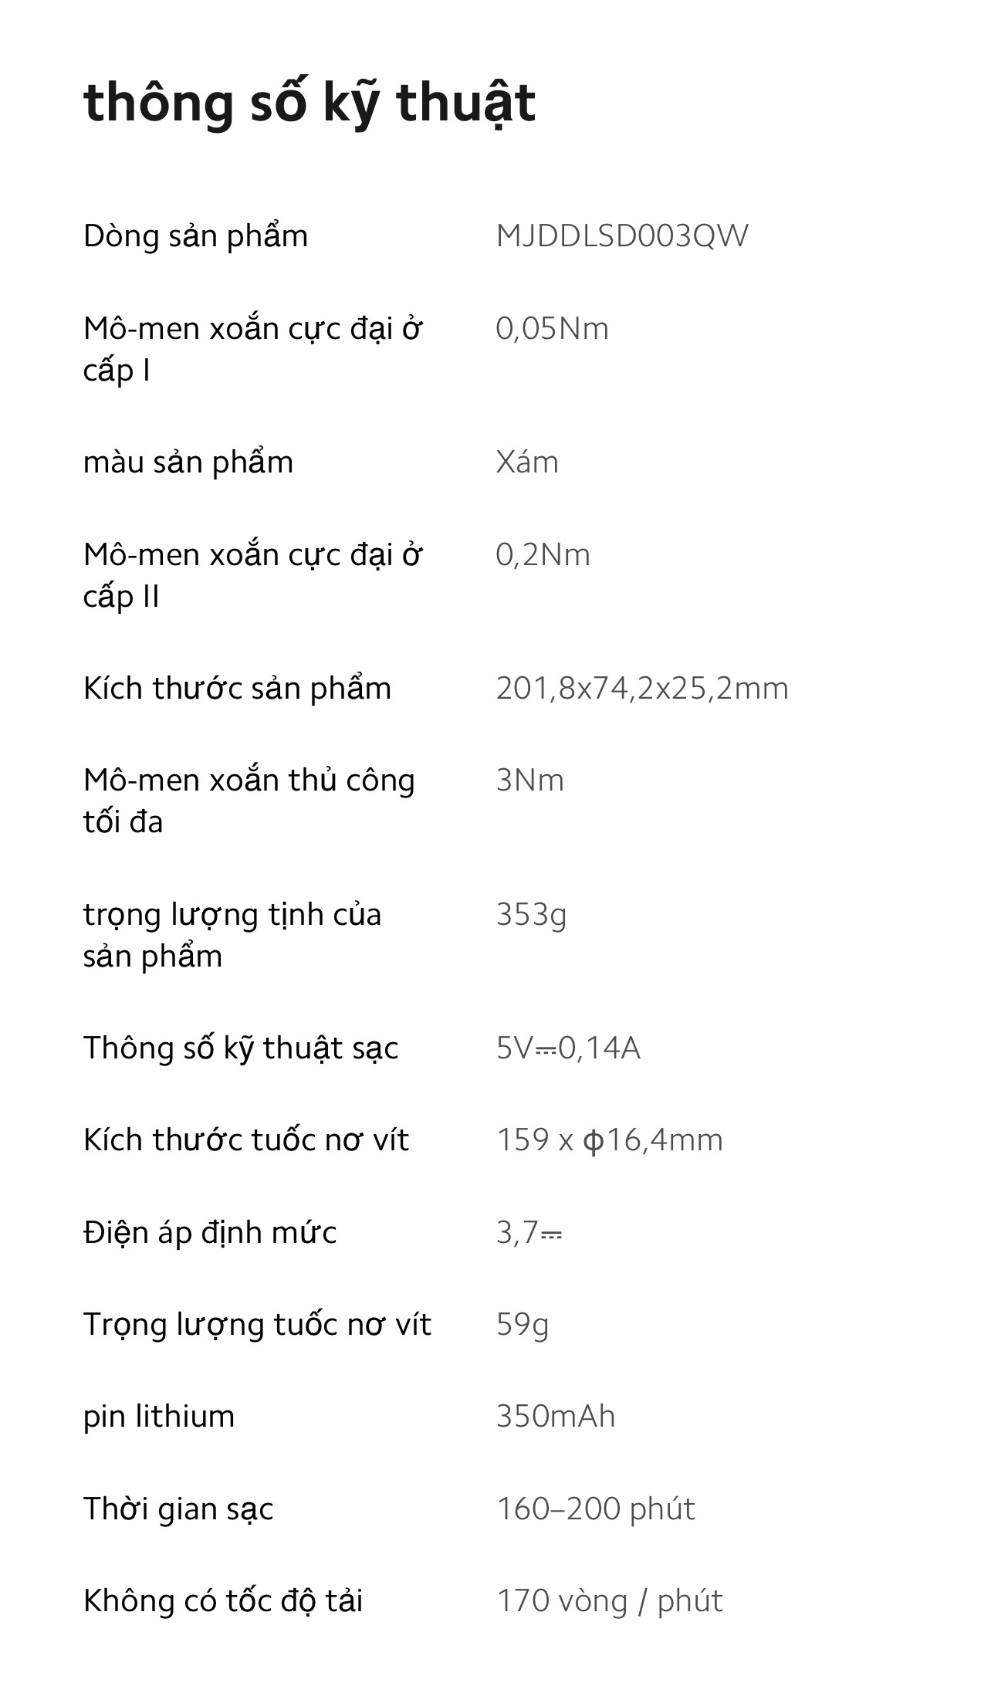This screenshot has height=1700, width=991.
Task: Select the model number MJDDLSD003QW
Action: 622,236
